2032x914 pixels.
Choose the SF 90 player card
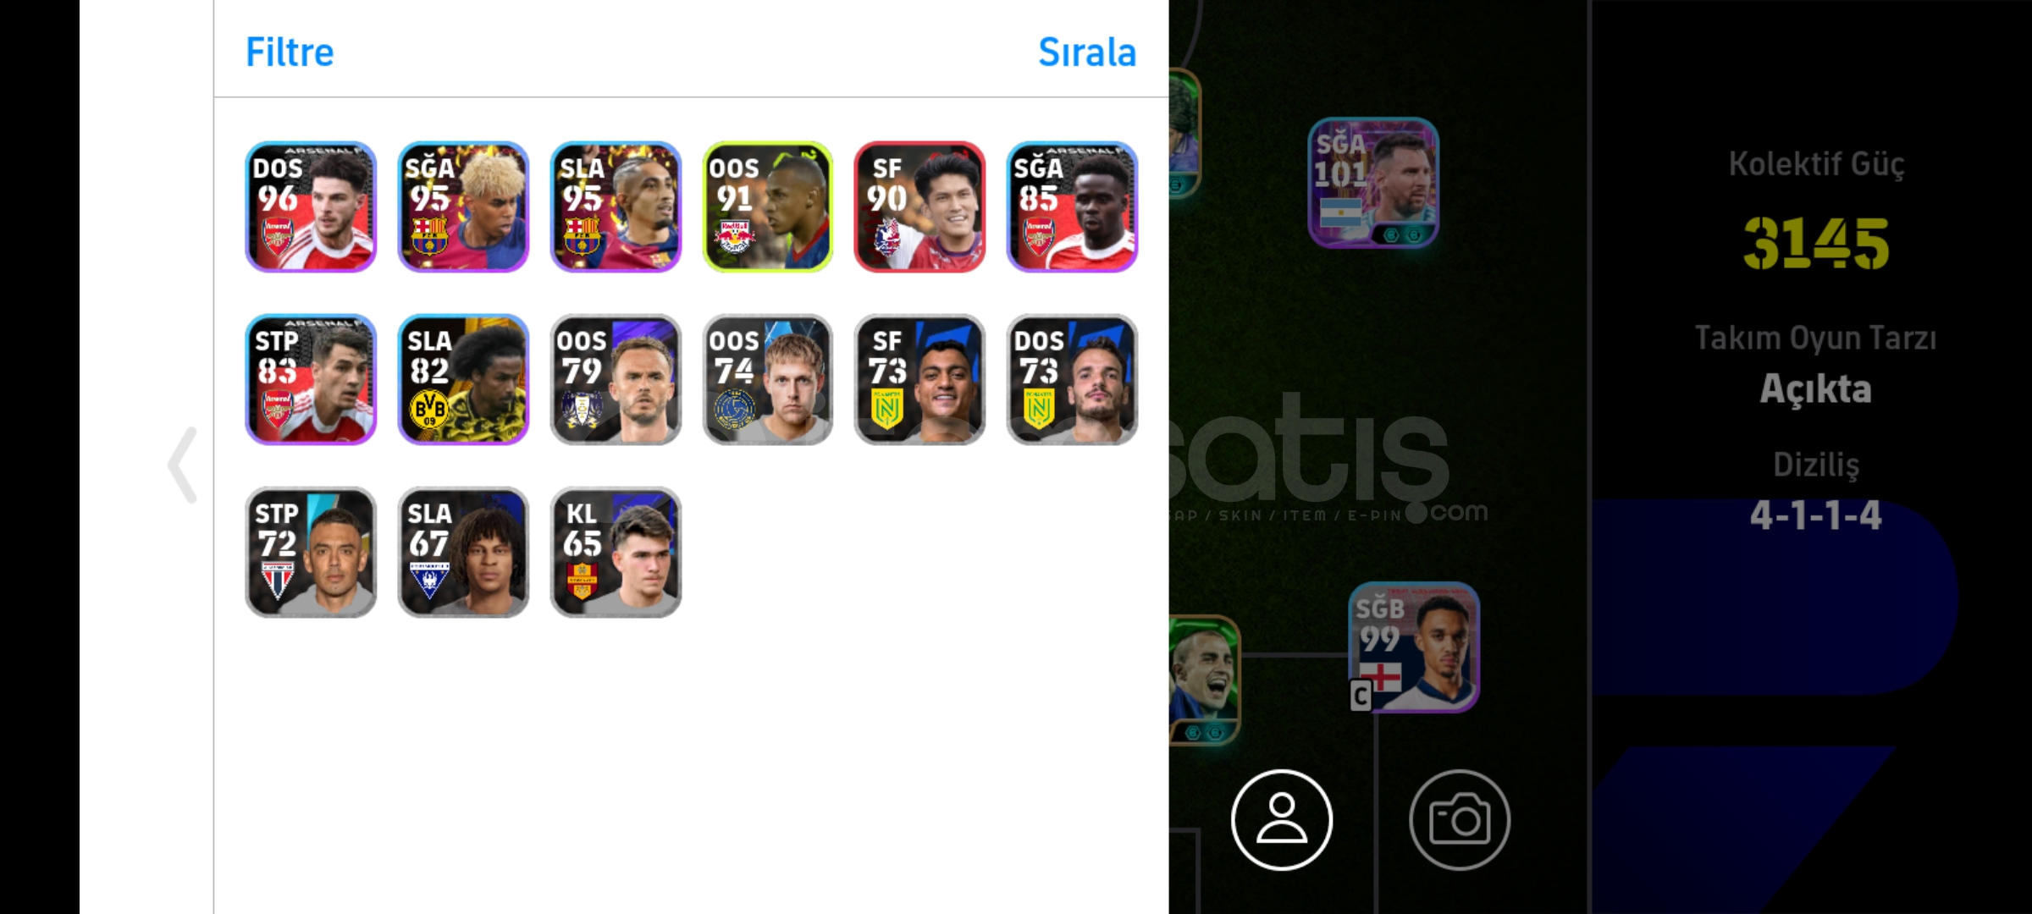(x=920, y=206)
